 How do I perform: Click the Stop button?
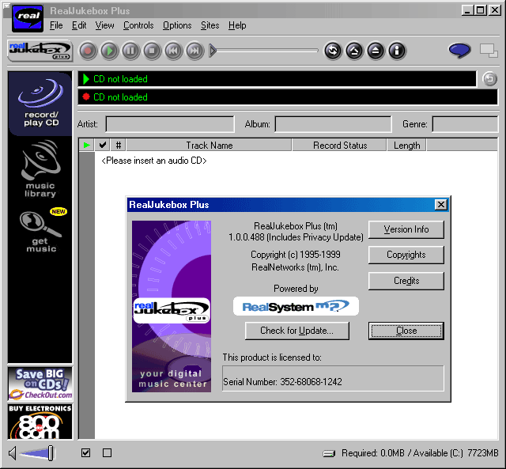point(152,51)
